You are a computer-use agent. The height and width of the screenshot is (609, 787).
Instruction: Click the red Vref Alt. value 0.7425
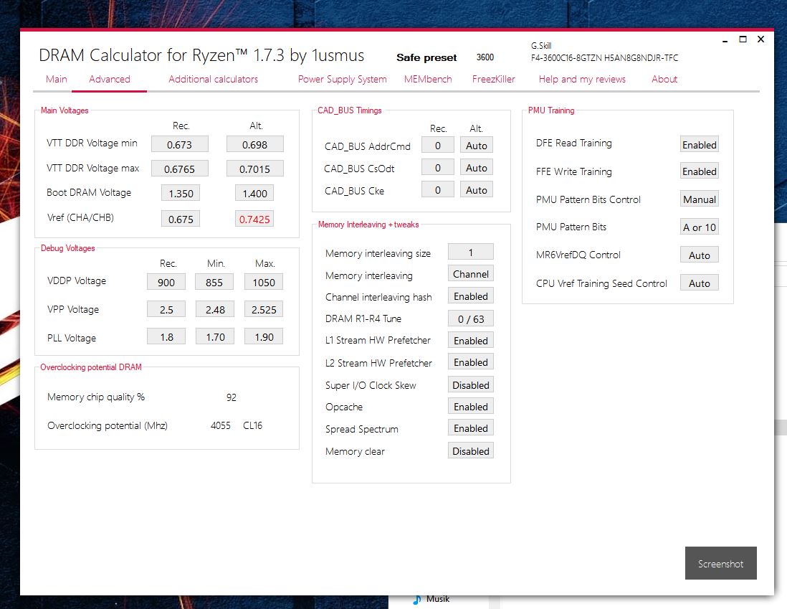point(254,219)
